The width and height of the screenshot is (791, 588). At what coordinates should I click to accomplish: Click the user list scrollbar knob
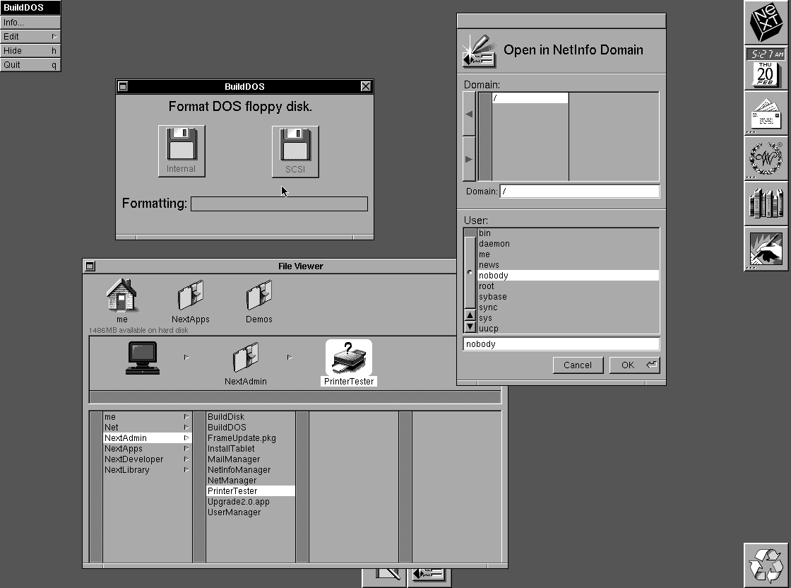click(470, 273)
